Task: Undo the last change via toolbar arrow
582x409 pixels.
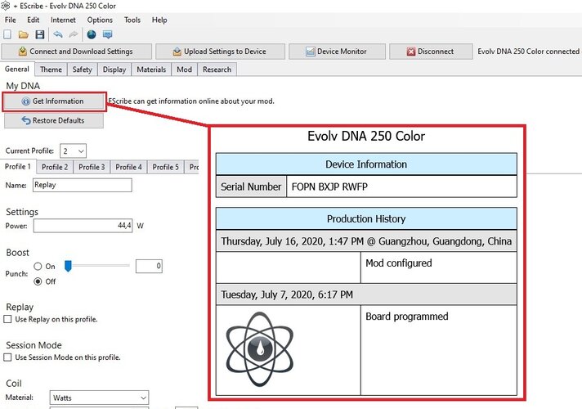Action: click(57, 34)
